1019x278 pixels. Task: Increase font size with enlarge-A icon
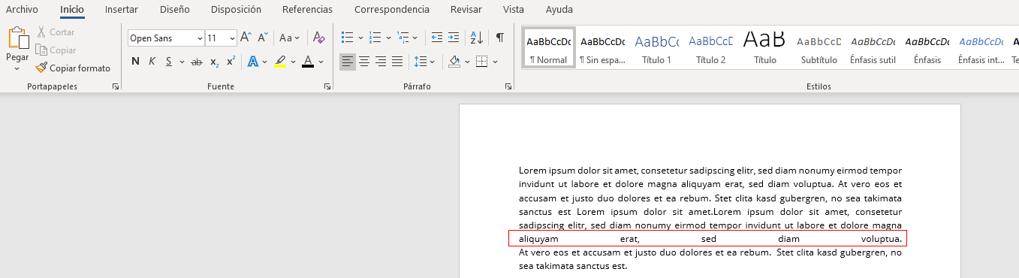(246, 38)
